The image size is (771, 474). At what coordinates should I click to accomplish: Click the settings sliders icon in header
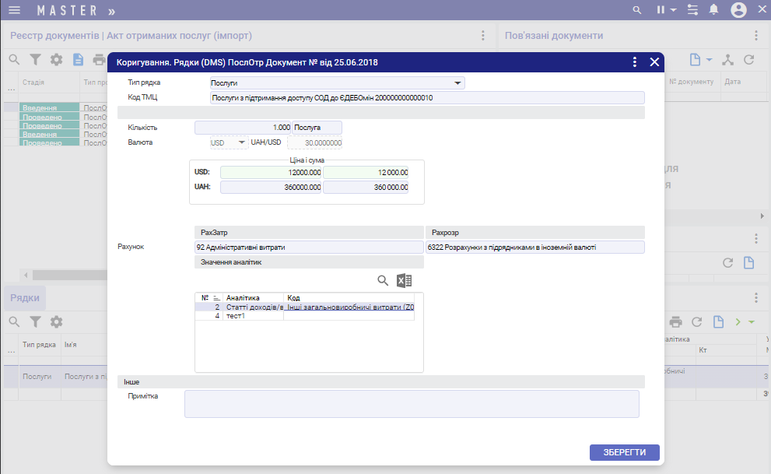[693, 10]
